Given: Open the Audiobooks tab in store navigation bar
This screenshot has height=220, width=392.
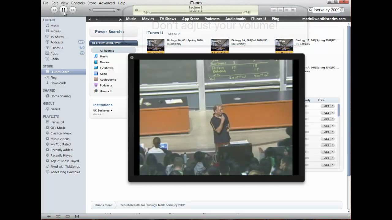Looking at the screenshot, I should coord(236,19).
